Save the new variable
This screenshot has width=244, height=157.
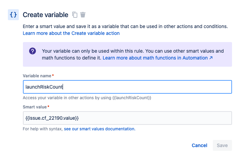coord(222,145)
